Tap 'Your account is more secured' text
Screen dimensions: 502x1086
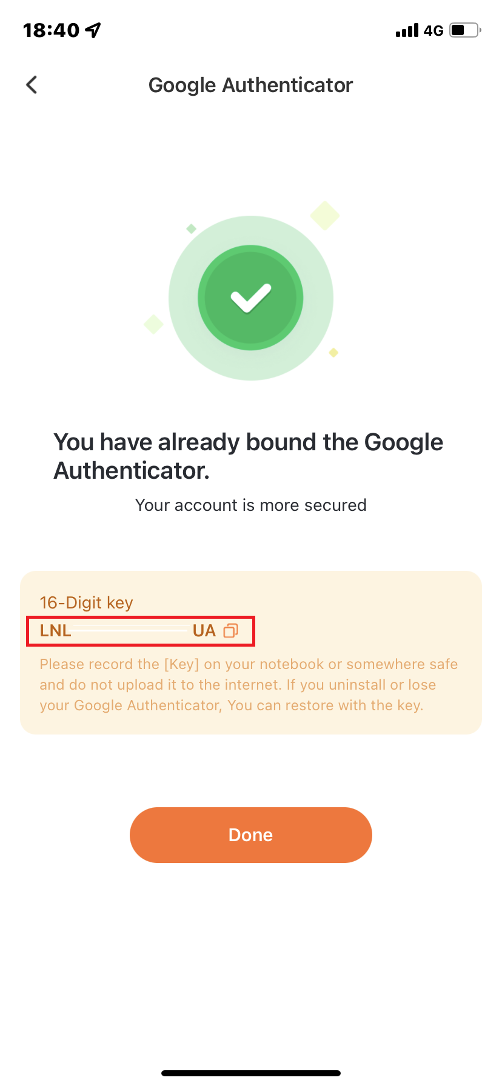click(x=250, y=505)
